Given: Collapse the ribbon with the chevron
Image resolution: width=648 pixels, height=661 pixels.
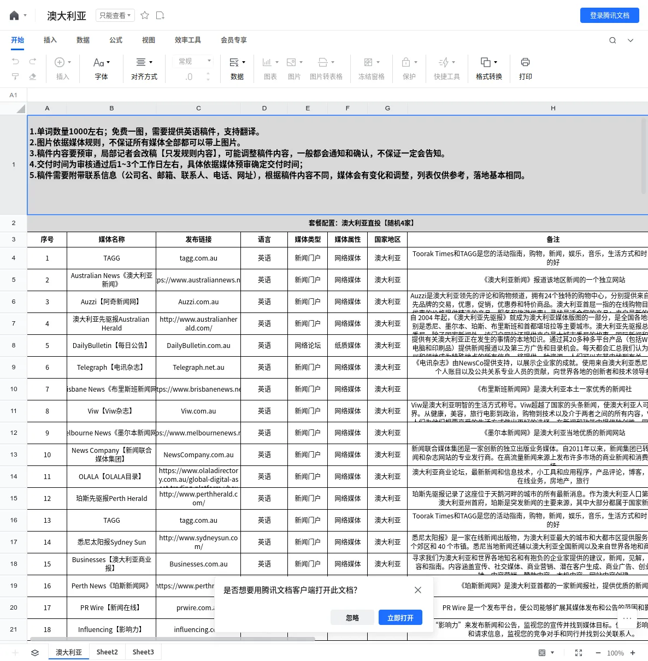Looking at the screenshot, I should [631, 40].
